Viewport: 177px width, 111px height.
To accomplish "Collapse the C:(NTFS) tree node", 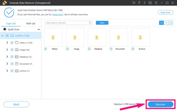I will point(2,36).
